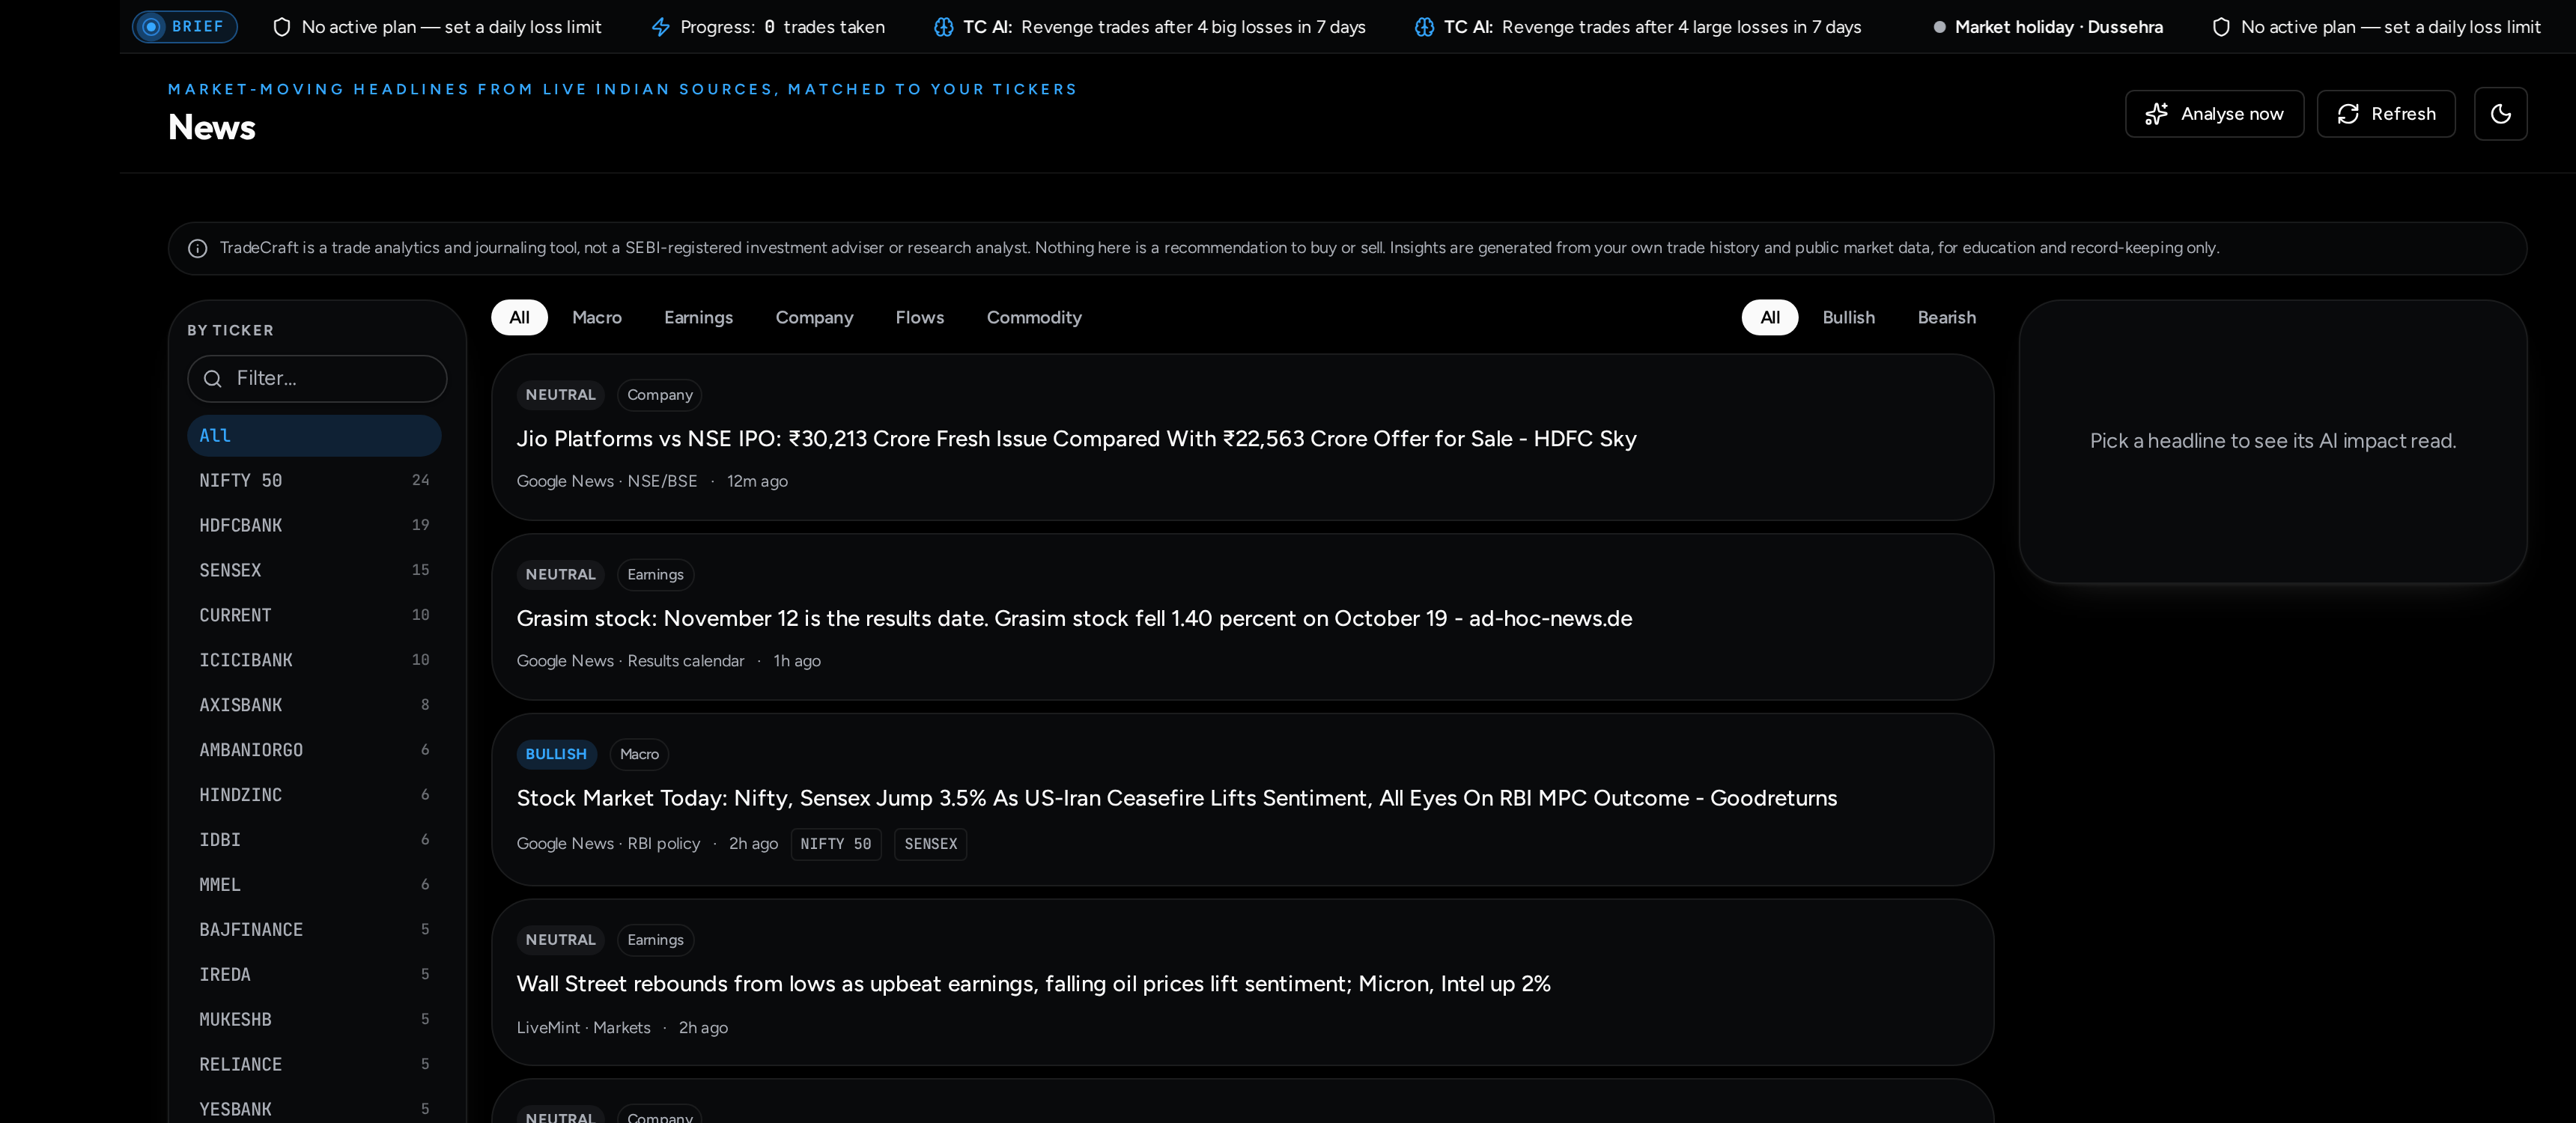Filter headlines by Bullish sentiment
The image size is (2576, 1123).
(x=1848, y=317)
